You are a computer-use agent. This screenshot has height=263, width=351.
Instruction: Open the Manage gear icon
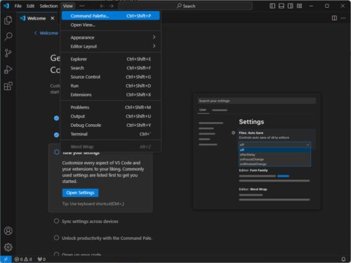[x=8, y=247]
